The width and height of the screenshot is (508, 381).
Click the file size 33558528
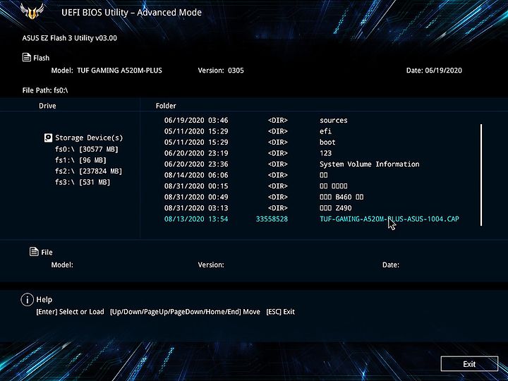(272, 219)
